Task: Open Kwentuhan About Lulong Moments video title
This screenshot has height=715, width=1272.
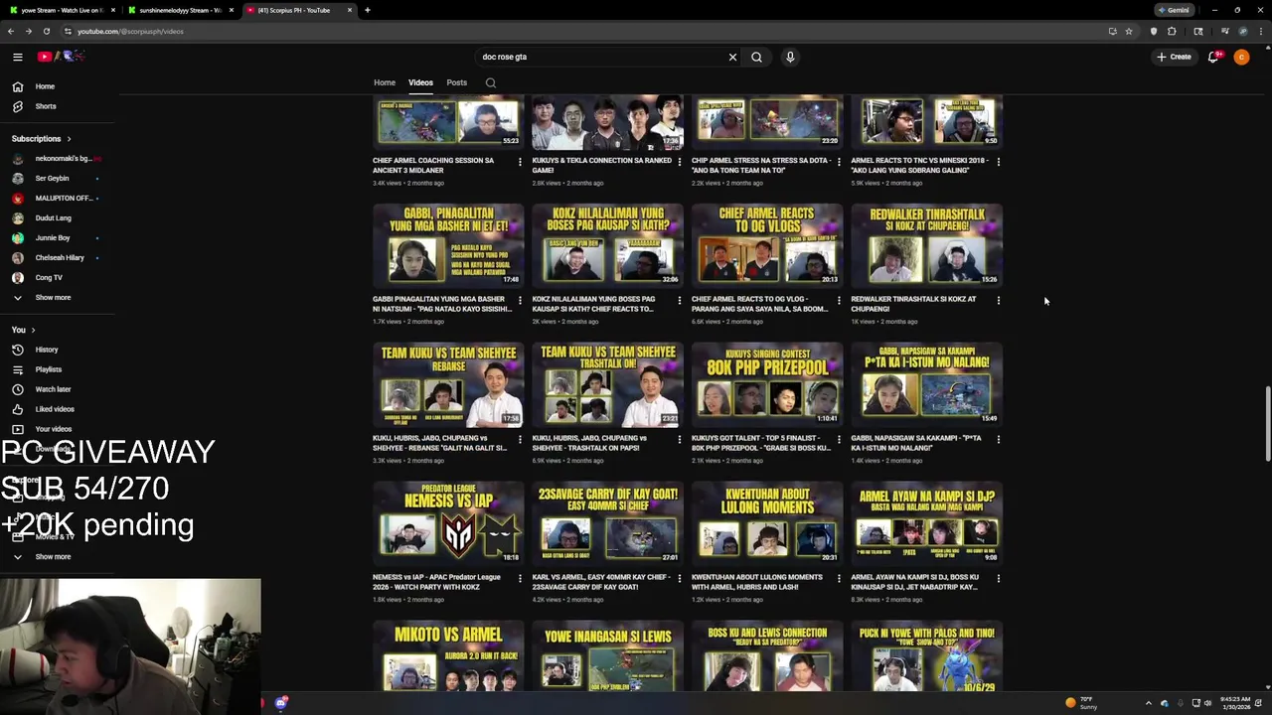Action: click(x=757, y=582)
